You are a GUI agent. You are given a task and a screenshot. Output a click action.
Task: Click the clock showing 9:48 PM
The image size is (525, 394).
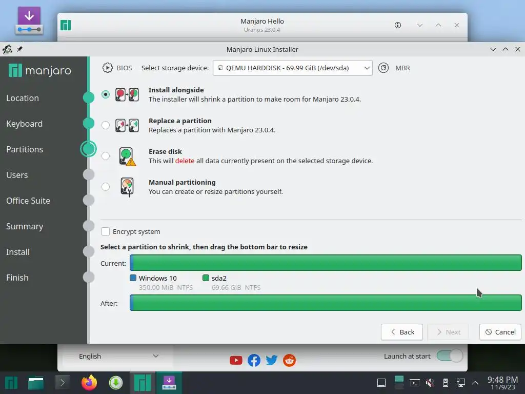click(x=502, y=379)
